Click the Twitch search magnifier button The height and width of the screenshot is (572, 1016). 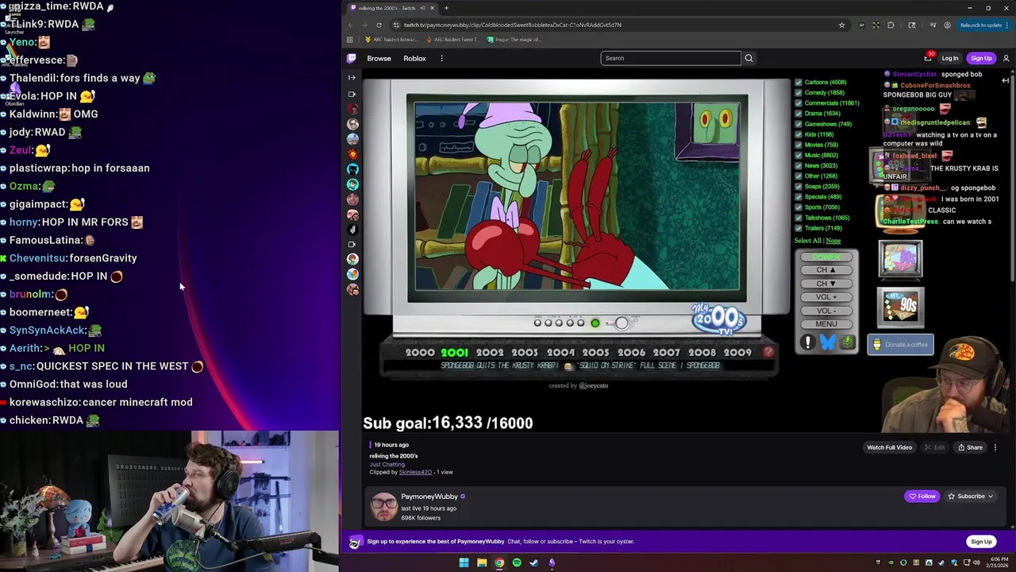click(x=749, y=58)
